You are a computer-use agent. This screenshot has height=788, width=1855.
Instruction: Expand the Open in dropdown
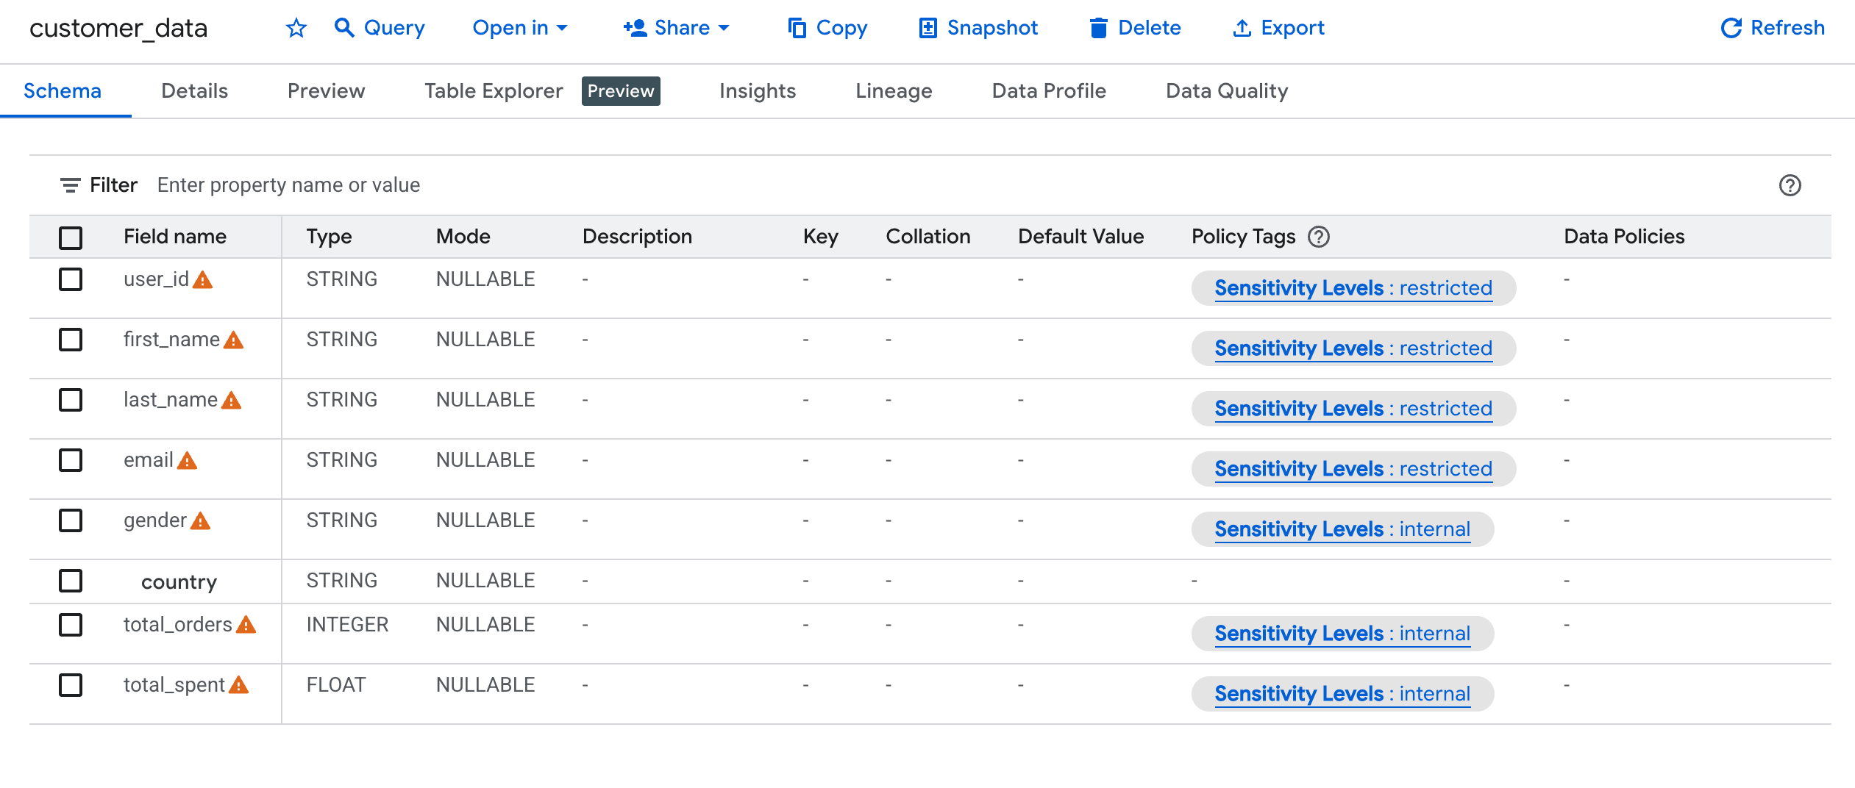click(519, 28)
